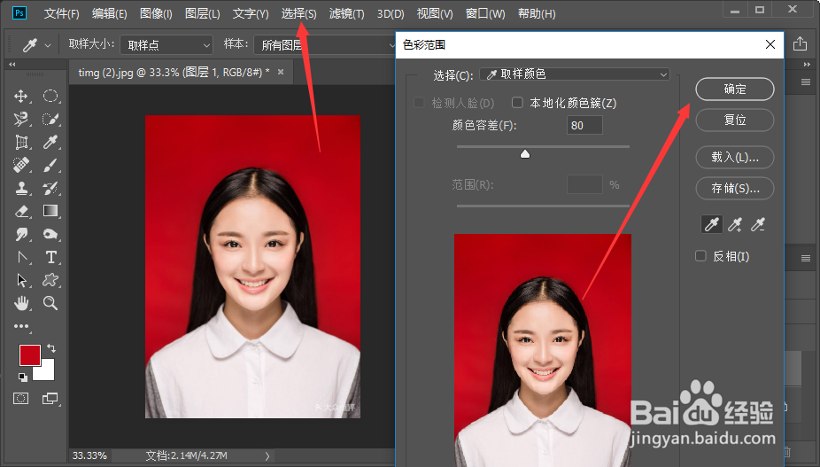Change screen mode icon

pyautogui.click(x=50, y=399)
